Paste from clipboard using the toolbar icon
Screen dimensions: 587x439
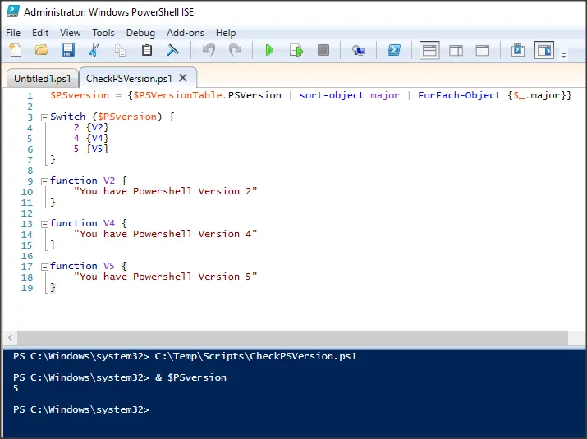(x=147, y=50)
